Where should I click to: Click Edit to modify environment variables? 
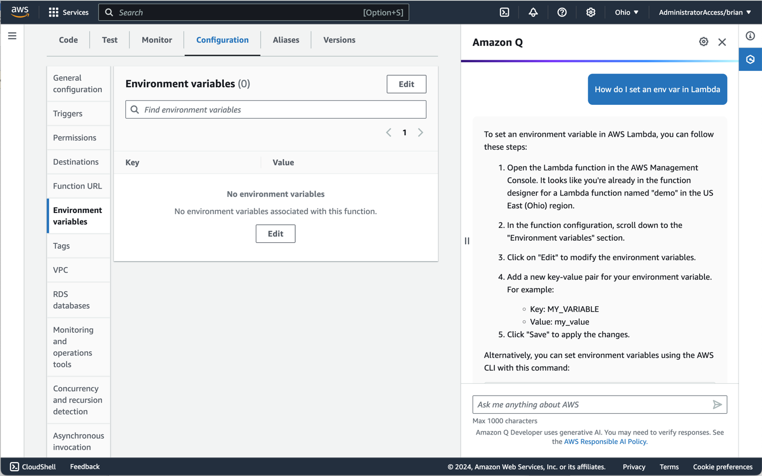406,84
